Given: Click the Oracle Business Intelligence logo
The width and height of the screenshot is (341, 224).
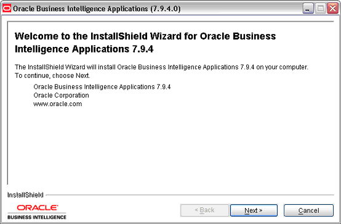Looking at the screenshot, I should point(37,212).
